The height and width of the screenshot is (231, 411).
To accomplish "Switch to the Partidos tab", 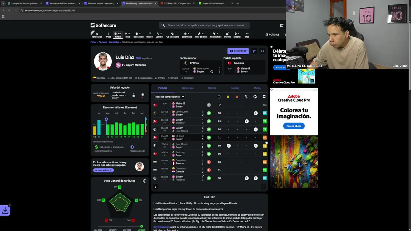I will 162,88.
